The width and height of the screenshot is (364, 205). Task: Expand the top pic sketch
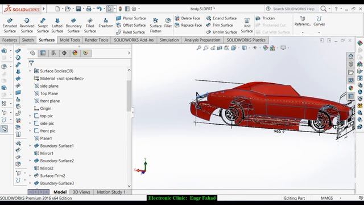click(30, 116)
